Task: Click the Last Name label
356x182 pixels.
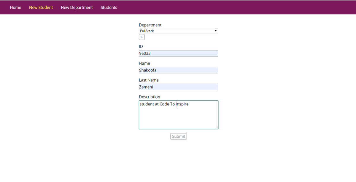Action: (x=149, y=80)
